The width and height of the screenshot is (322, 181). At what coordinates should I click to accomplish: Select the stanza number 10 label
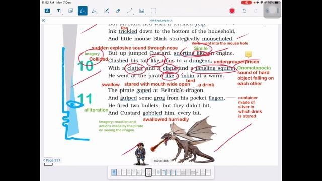[85, 66]
